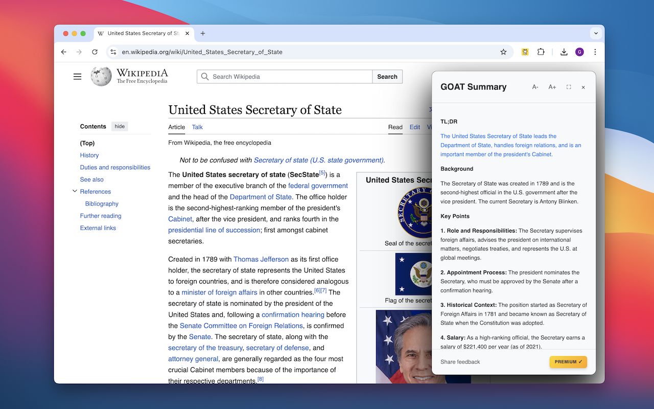Screen dimensions: 654x409
Task: Go to History section in Contents
Action: [x=89, y=155]
